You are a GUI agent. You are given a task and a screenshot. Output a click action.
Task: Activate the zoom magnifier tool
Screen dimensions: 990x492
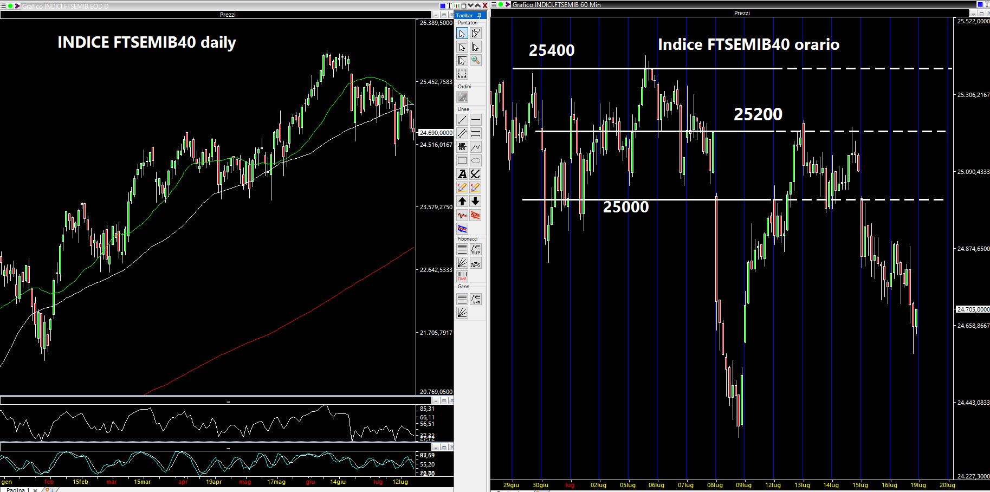(476, 60)
